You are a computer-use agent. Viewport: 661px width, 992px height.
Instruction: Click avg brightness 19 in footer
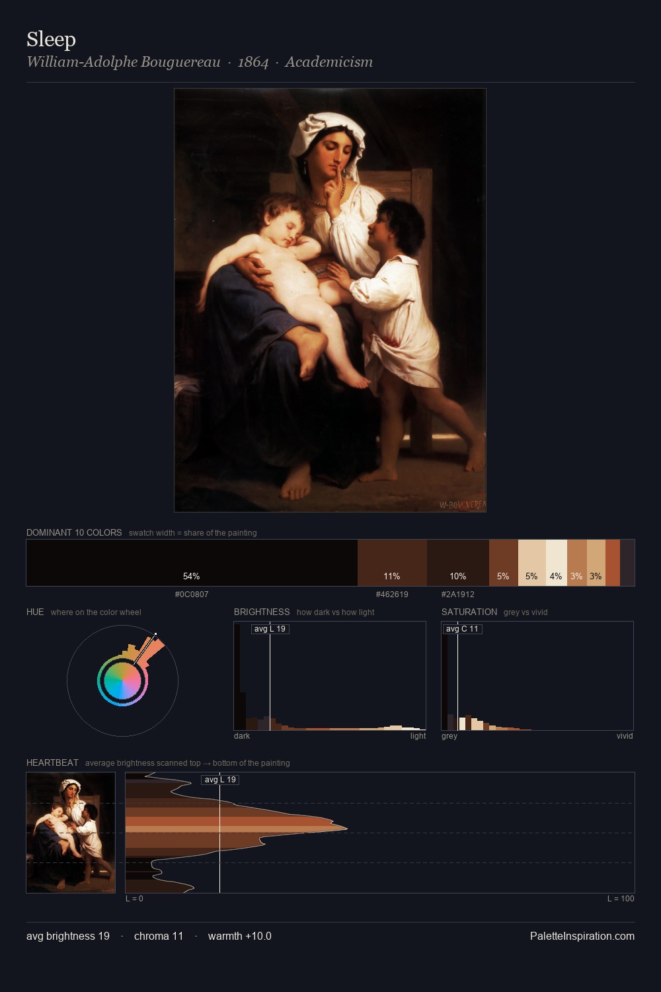(x=68, y=936)
